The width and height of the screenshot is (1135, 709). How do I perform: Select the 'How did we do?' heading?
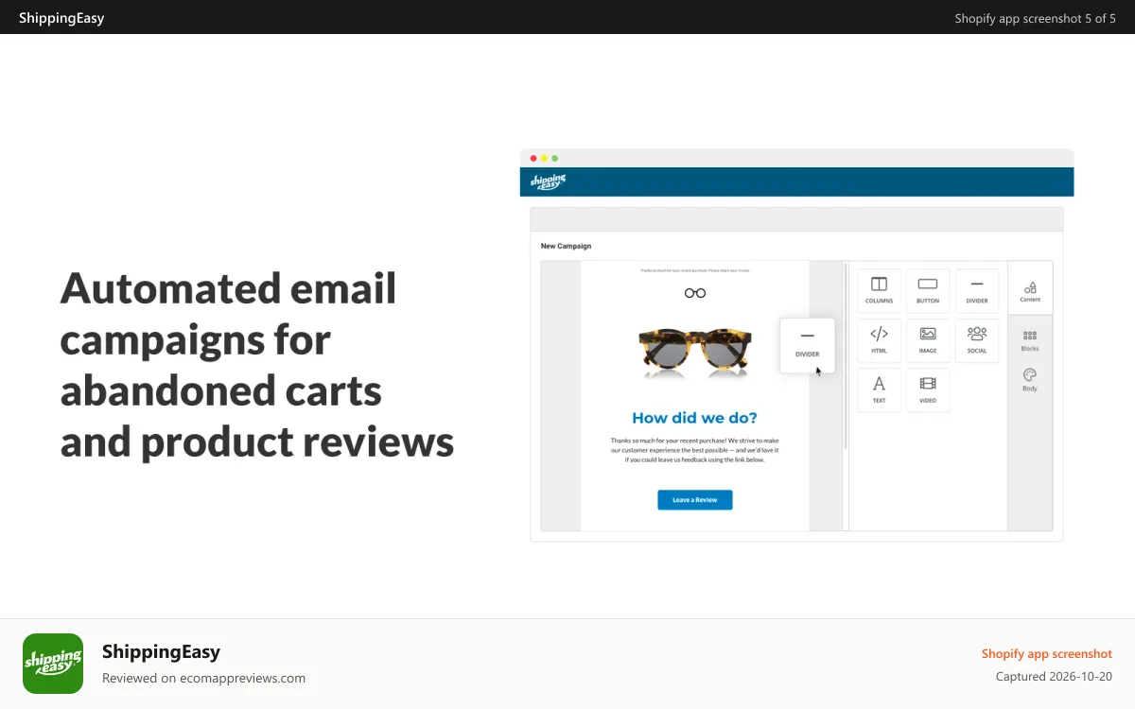694,418
